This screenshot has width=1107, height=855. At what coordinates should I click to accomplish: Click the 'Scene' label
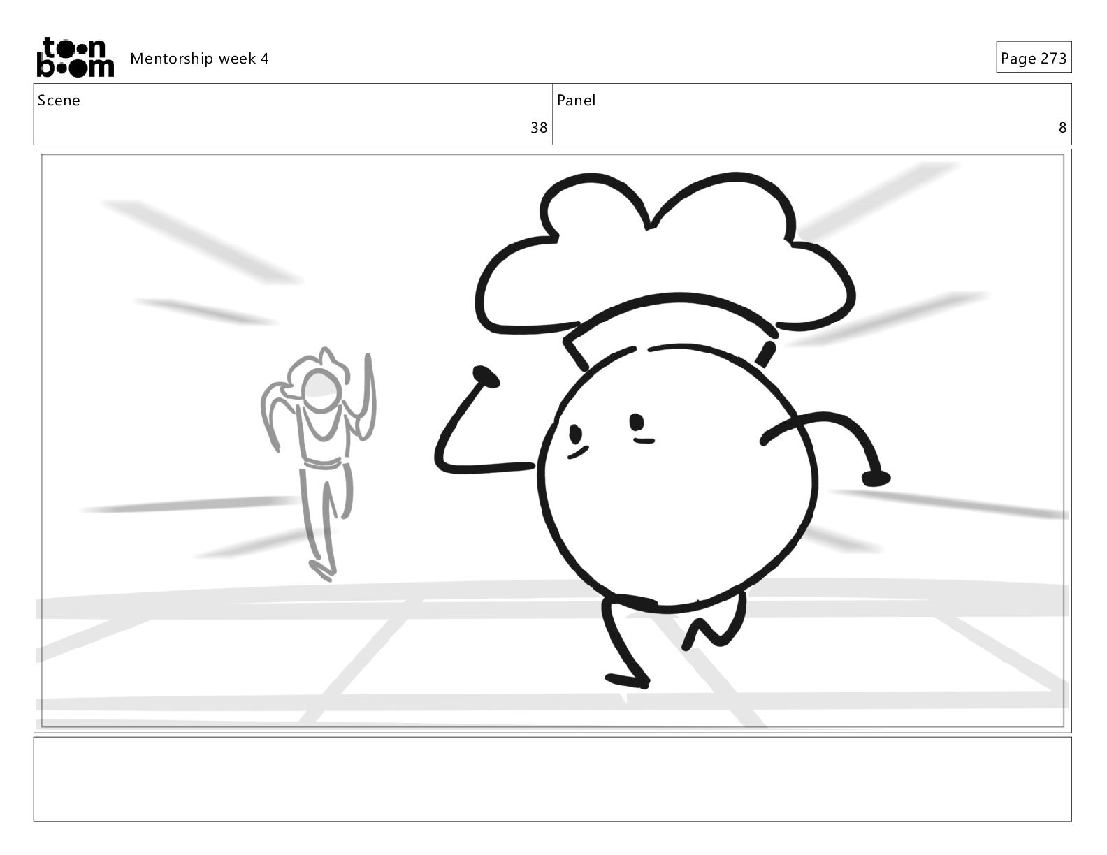[59, 101]
